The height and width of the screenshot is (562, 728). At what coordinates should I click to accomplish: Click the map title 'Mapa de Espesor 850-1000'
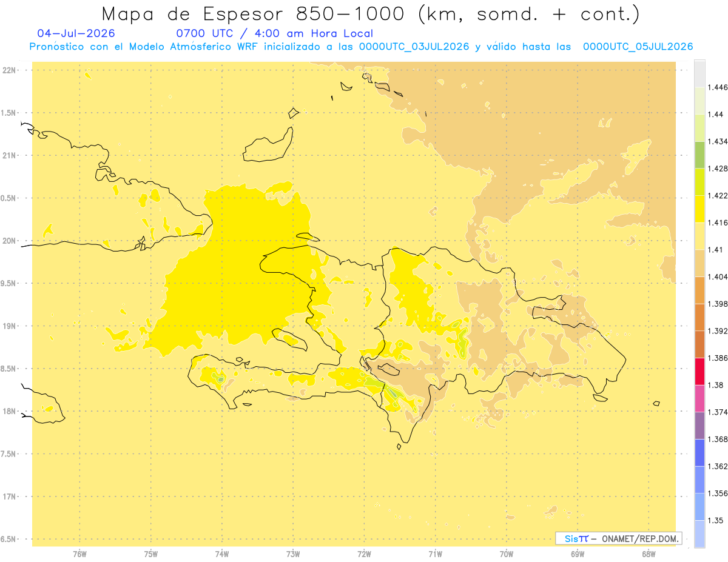pyautogui.click(x=255, y=14)
